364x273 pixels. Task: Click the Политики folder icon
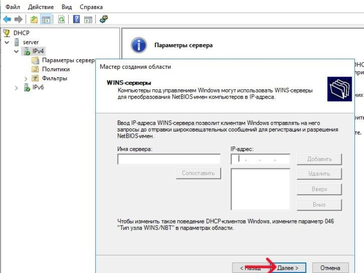point(35,69)
